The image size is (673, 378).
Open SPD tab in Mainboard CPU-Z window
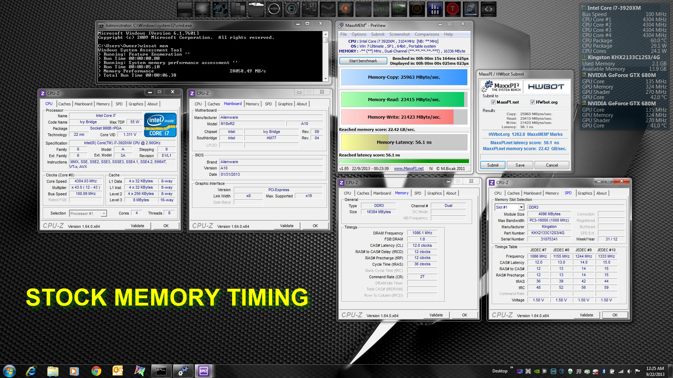(268, 104)
